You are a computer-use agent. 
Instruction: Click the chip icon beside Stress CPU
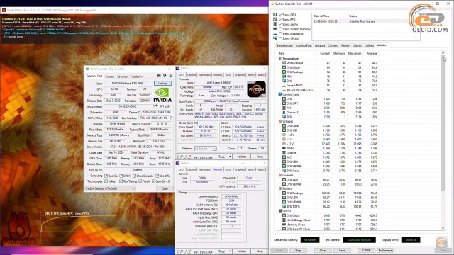pos(275,14)
